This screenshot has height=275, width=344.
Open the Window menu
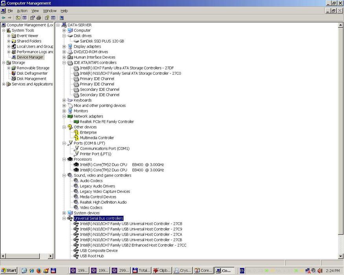(x=50, y=11)
